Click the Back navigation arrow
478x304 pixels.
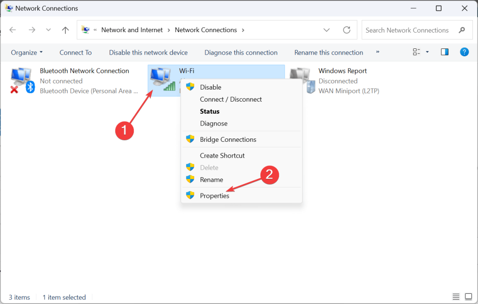pyautogui.click(x=13, y=30)
